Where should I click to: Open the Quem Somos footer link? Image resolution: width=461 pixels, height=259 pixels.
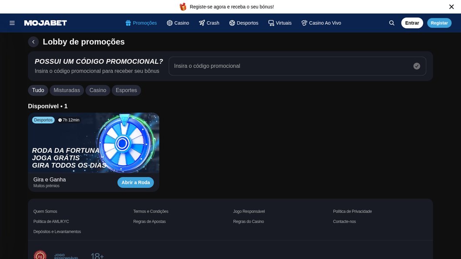(x=45, y=212)
